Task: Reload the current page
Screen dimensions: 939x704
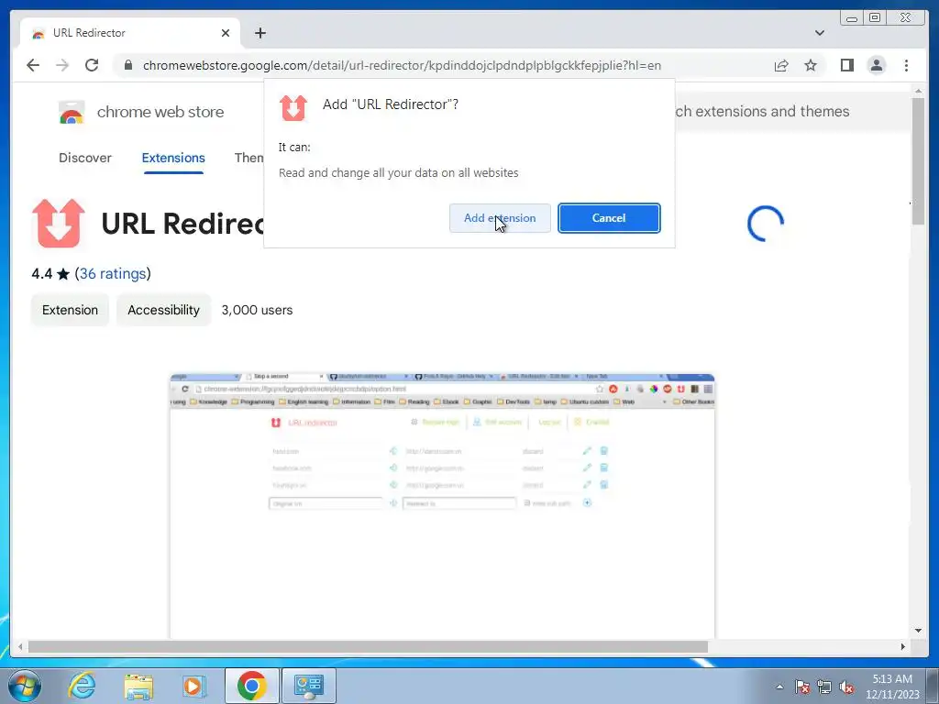Action: tap(92, 65)
